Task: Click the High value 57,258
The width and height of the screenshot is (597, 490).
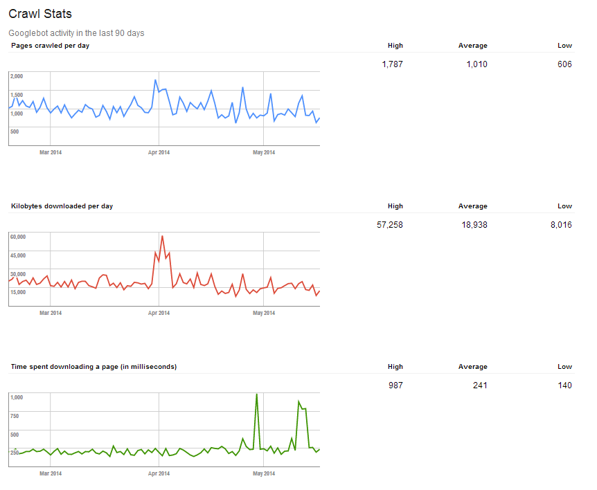Action: 390,225
